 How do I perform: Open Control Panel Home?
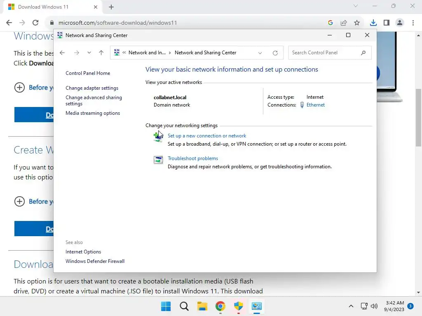(x=88, y=73)
